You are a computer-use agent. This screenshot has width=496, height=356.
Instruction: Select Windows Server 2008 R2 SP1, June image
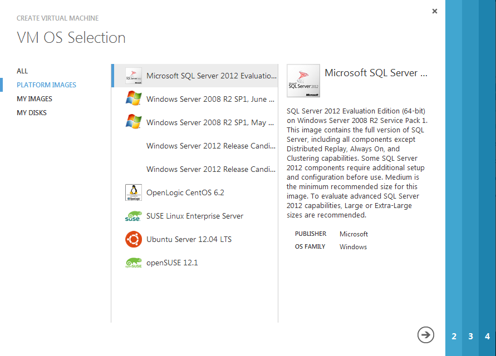click(x=195, y=99)
